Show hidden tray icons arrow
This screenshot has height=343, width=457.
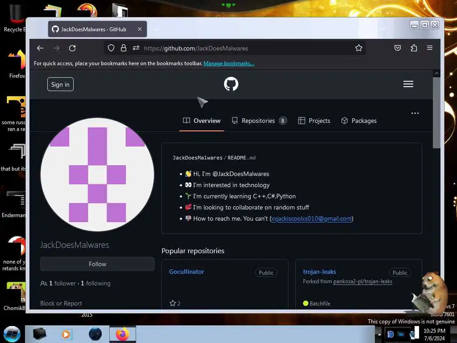[379, 334]
